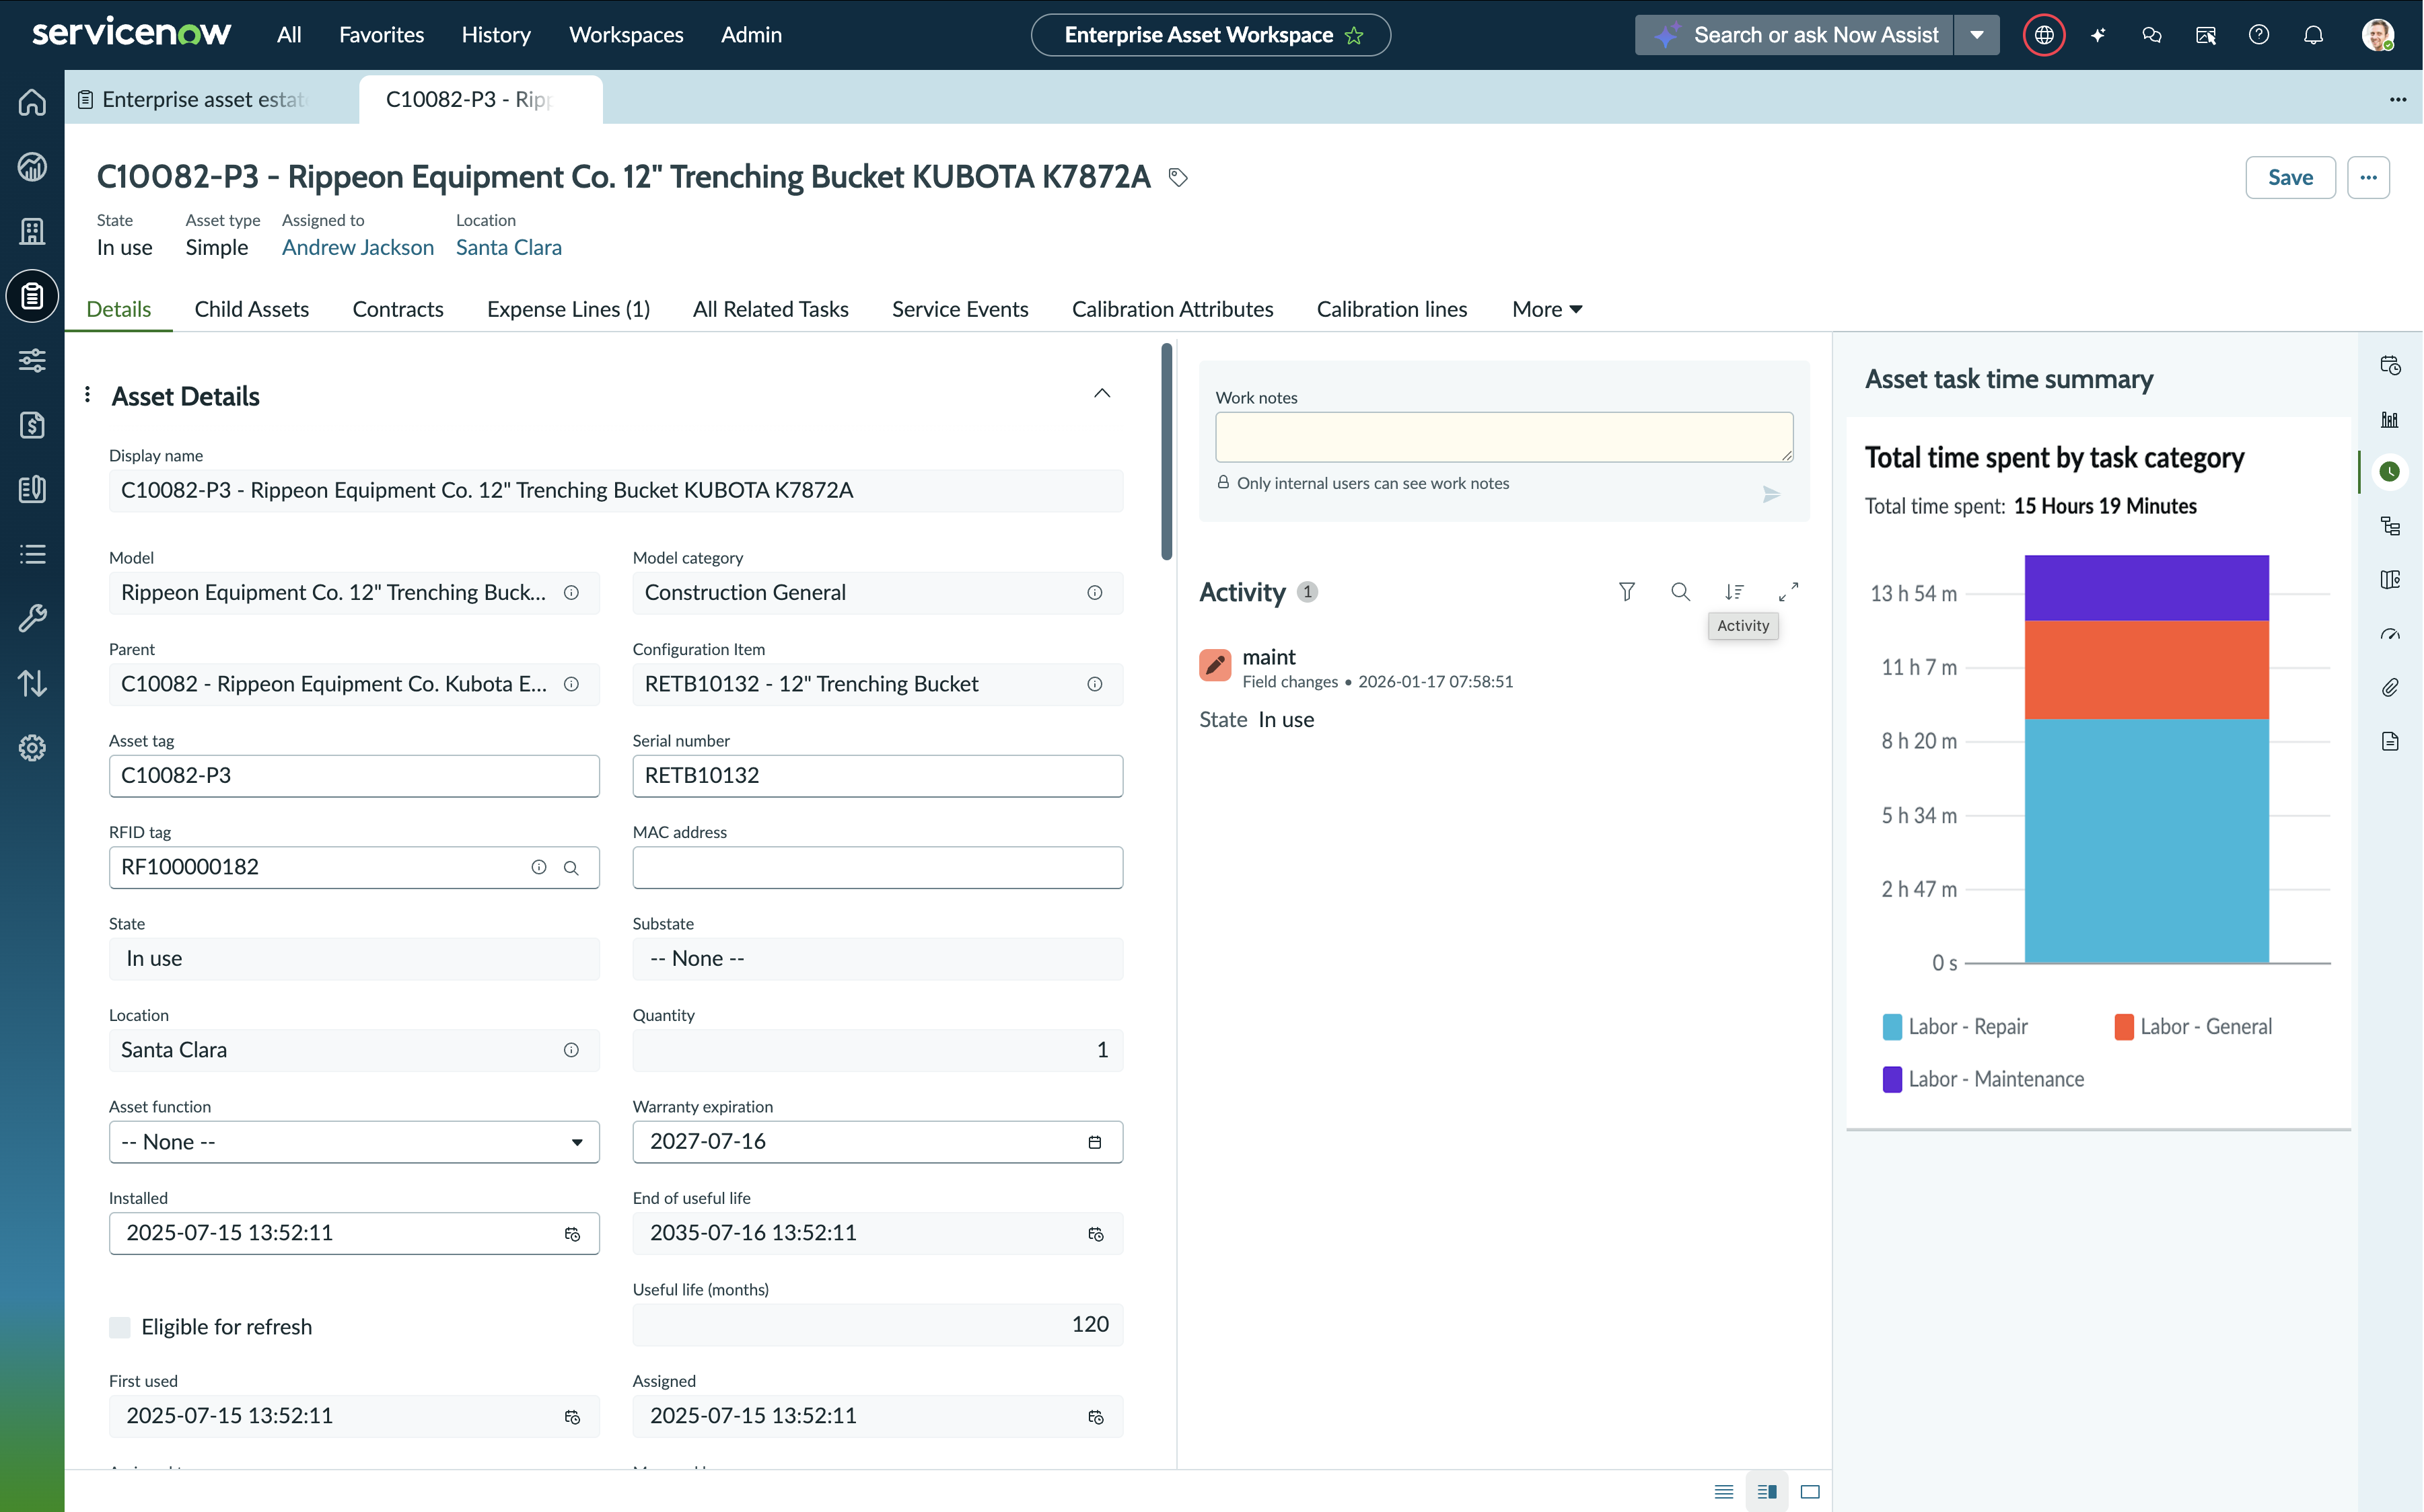2424x1512 pixels.
Task: Click the Serial number field
Action: pyautogui.click(x=878, y=776)
